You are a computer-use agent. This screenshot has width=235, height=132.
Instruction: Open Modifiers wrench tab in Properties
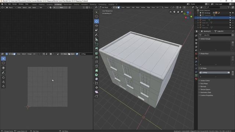pyautogui.click(x=196, y=62)
